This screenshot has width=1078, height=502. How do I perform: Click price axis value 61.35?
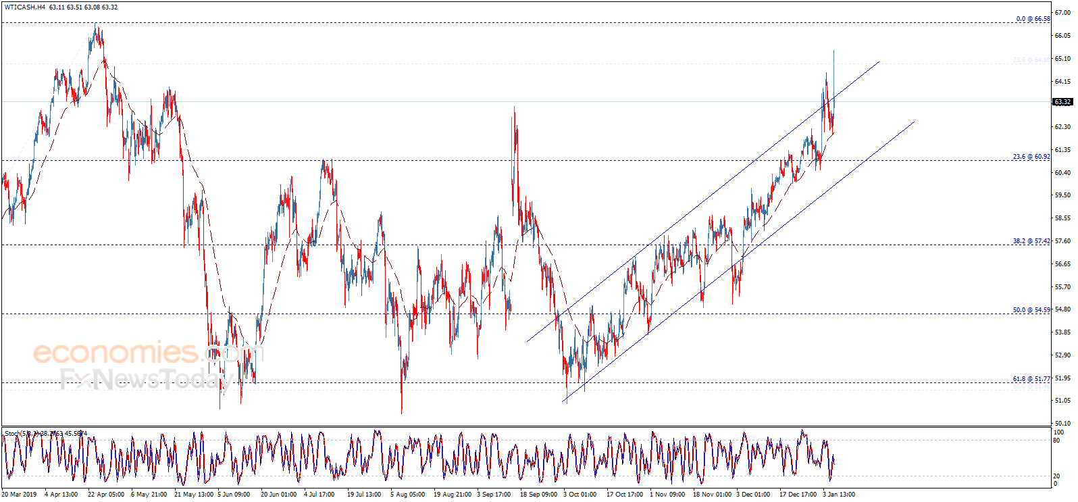click(1062, 150)
